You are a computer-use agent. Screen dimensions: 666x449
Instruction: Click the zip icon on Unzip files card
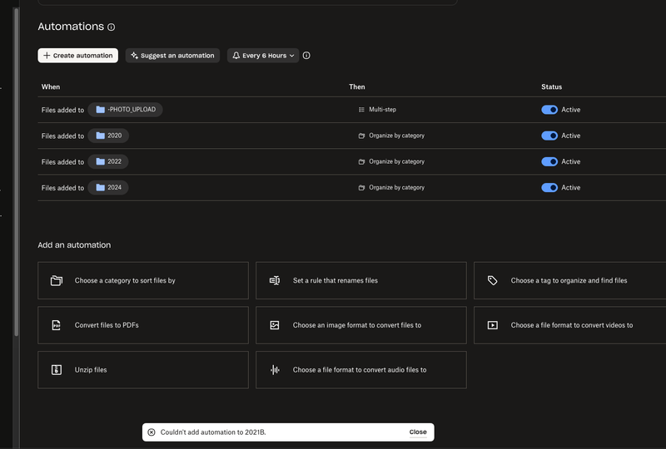point(57,370)
